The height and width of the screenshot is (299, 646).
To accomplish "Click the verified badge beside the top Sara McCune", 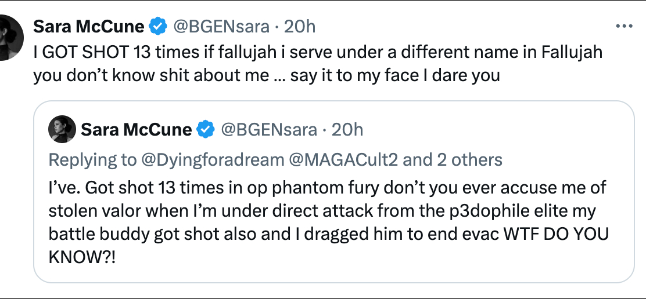I will [157, 27].
